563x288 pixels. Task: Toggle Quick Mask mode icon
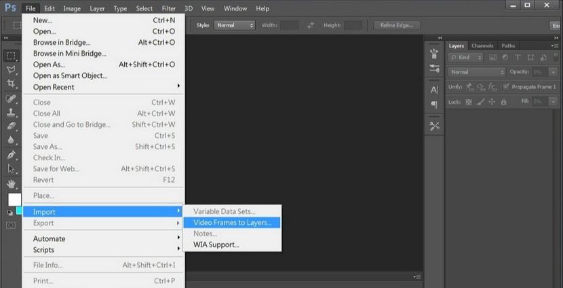[11, 225]
